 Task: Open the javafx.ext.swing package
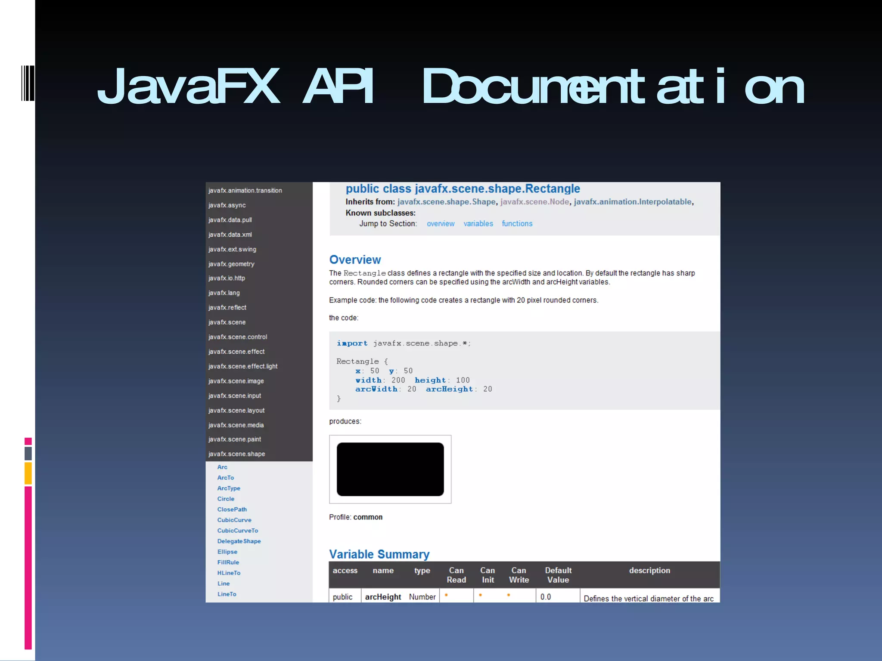(232, 249)
